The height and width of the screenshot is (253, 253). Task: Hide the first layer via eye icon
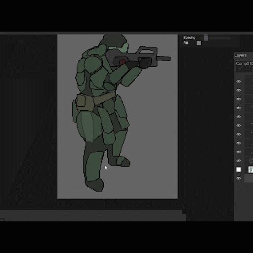[239, 82]
